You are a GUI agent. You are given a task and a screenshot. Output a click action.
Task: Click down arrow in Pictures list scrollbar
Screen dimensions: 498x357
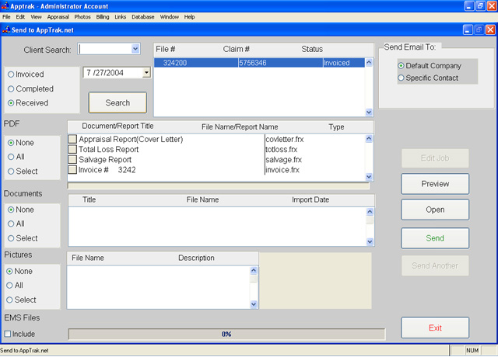coord(254,305)
